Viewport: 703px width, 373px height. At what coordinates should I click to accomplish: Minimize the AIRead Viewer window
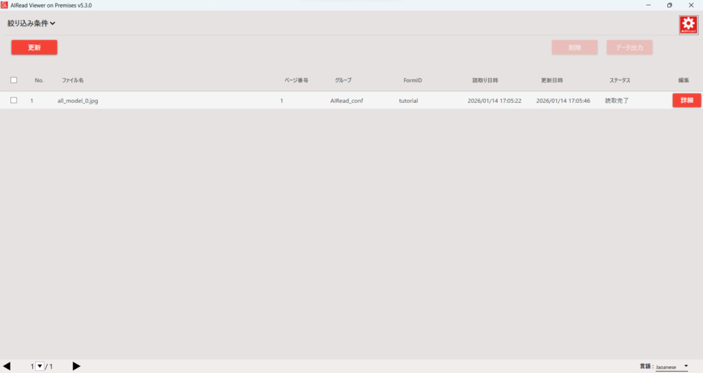click(x=648, y=5)
